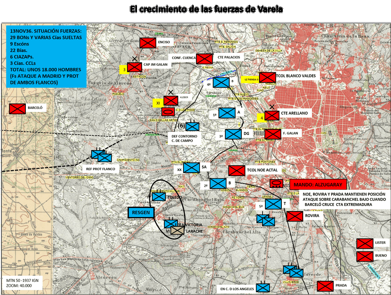
Task: Select the red BUENO unit symbol
Action: point(365,256)
